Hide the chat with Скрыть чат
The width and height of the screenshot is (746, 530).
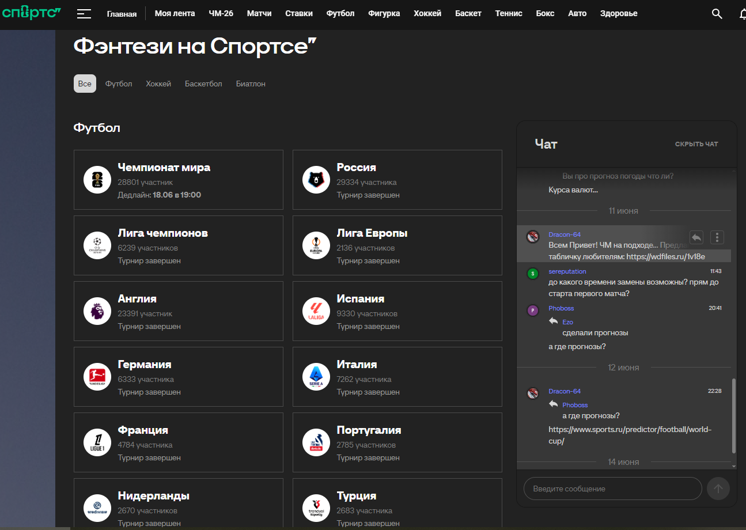point(696,144)
